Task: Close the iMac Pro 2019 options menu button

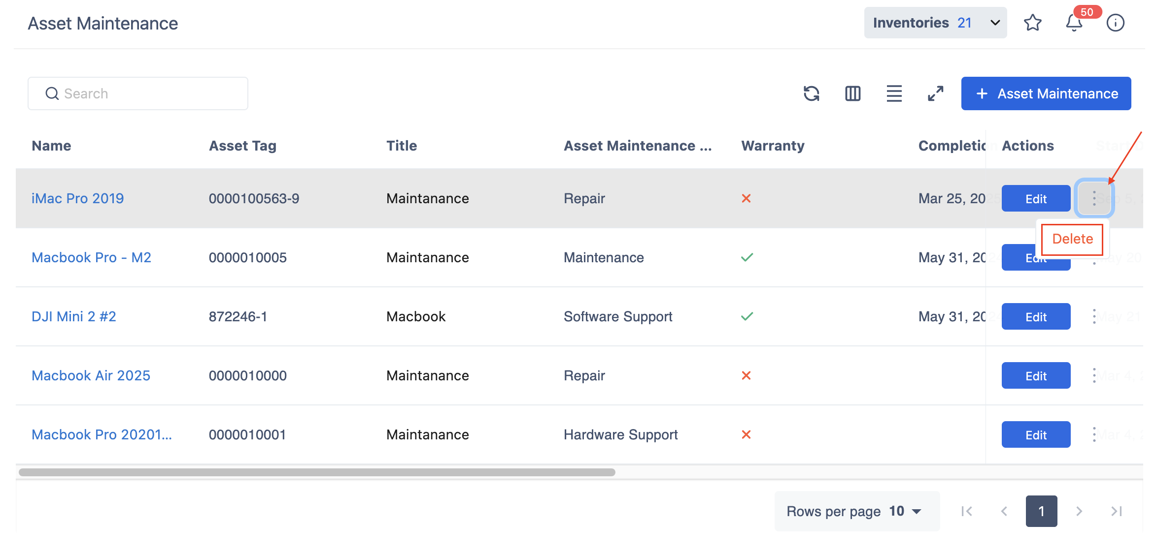Action: (x=1094, y=198)
